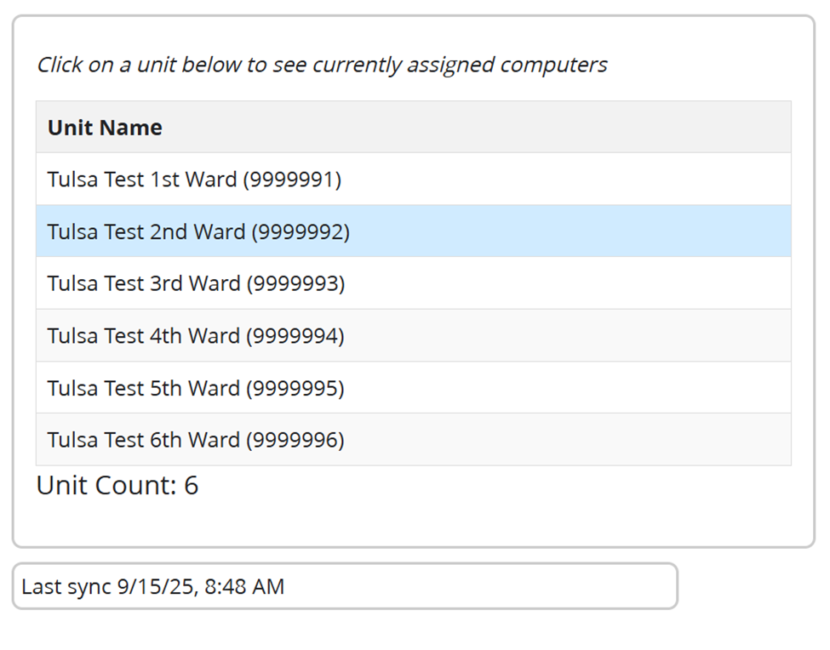Click the 9/15/25 sync date

154,586
